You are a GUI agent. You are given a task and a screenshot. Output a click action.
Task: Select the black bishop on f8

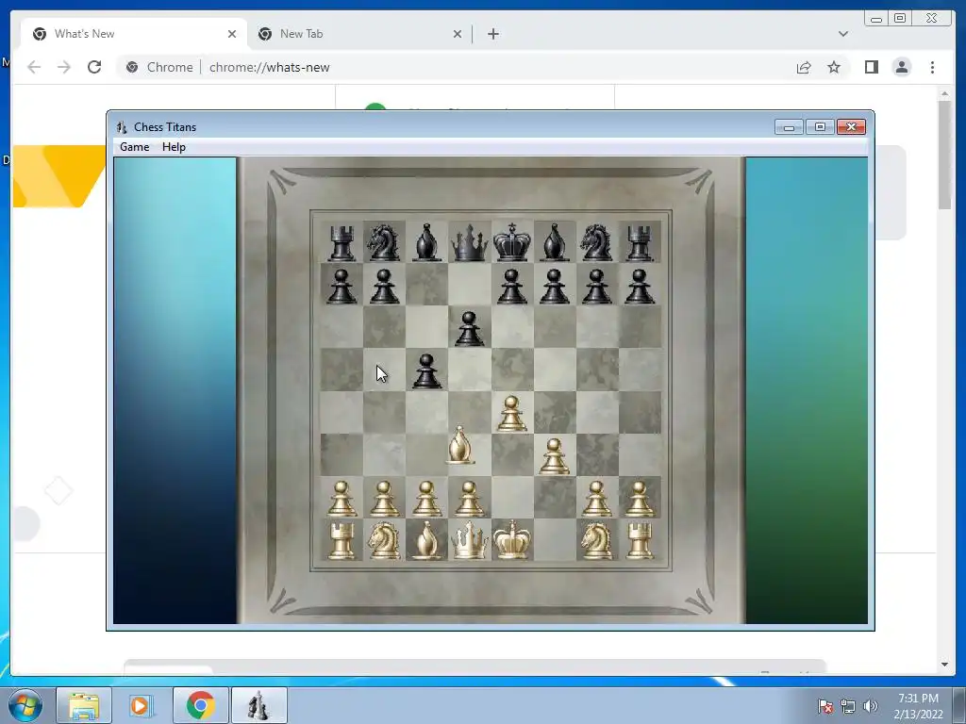[x=555, y=242]
